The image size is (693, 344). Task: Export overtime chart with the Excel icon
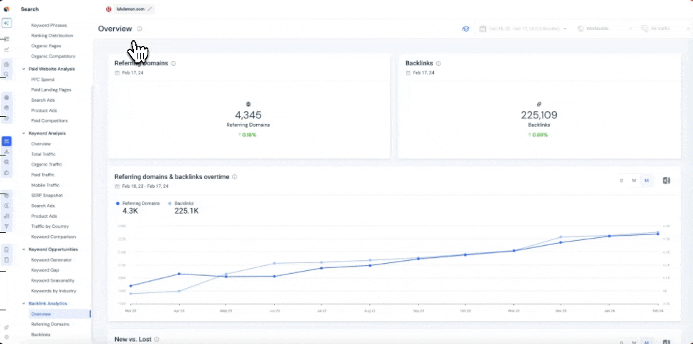pyautogui.click(x=667, y=180)
